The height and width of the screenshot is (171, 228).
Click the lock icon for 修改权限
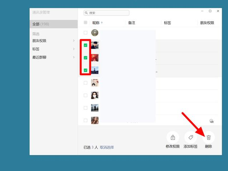tap(172, 137)
